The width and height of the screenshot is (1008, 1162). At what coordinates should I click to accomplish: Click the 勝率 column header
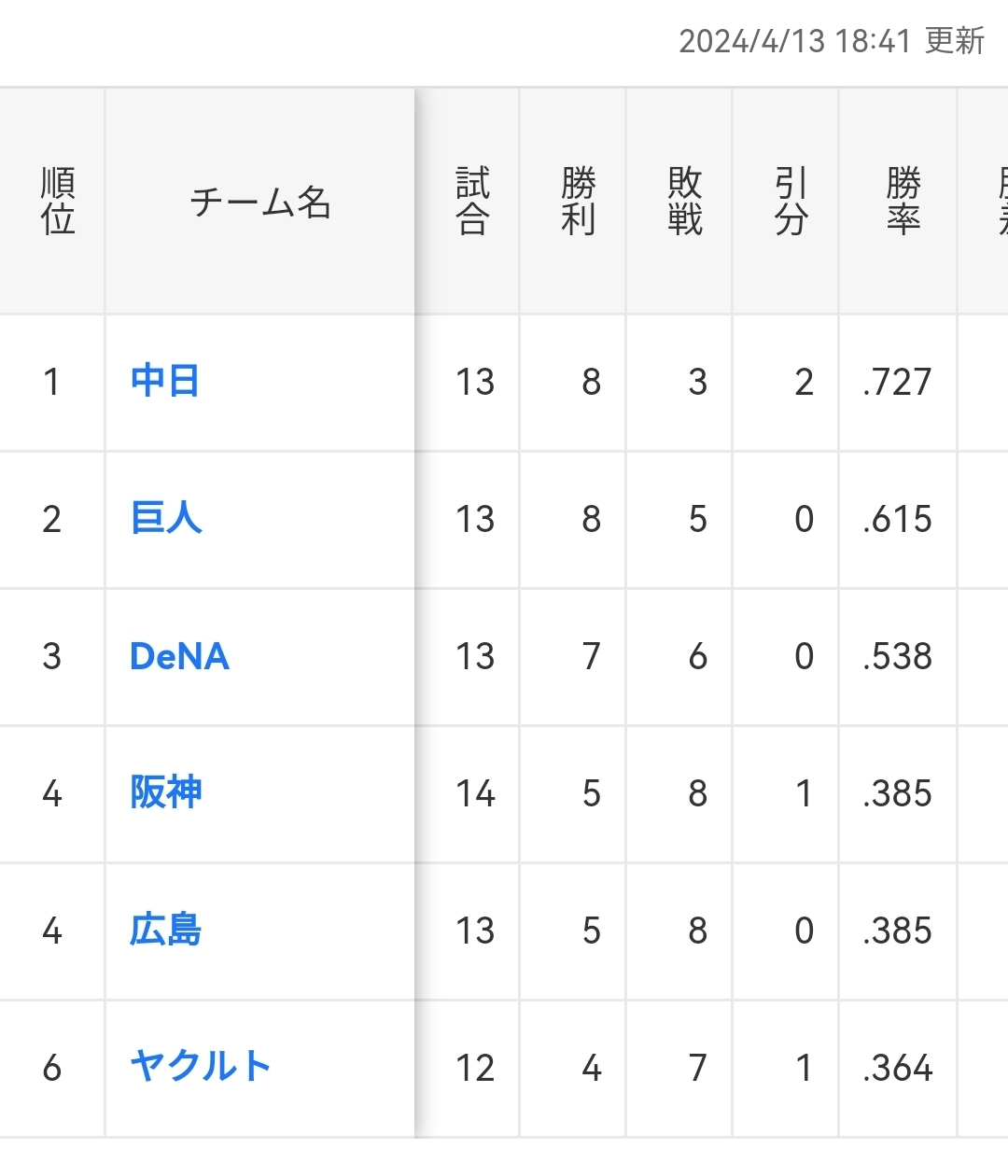pyautogui.click(x=903, y=202)
